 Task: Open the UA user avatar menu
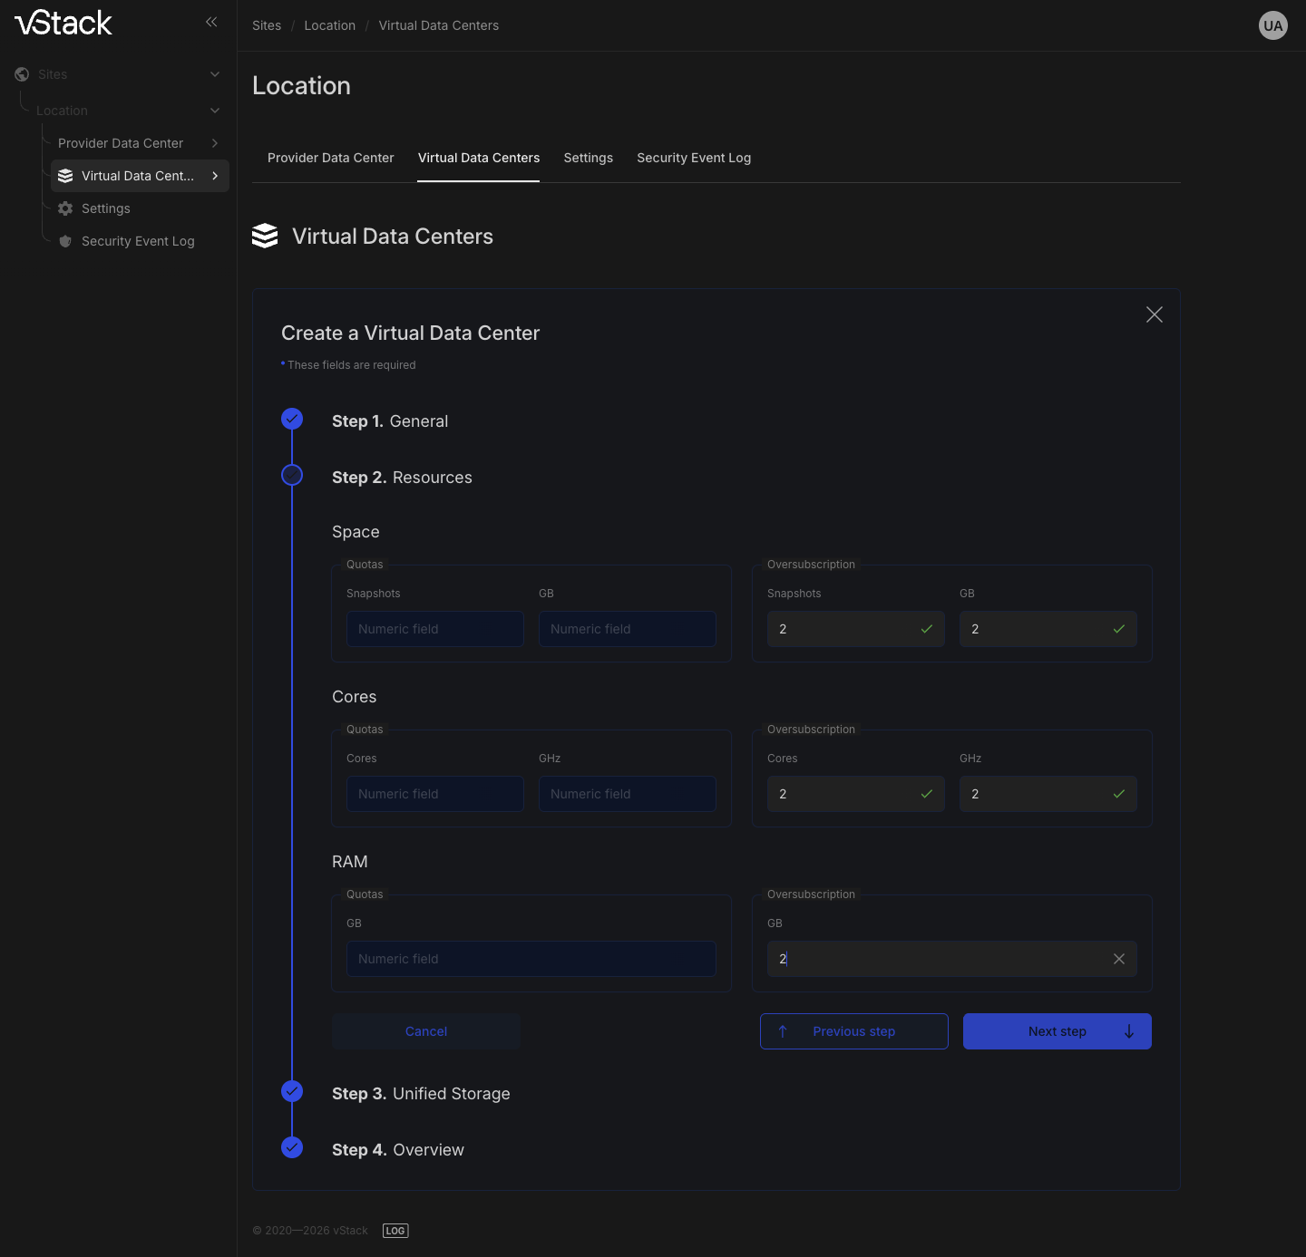(1273, 25)
